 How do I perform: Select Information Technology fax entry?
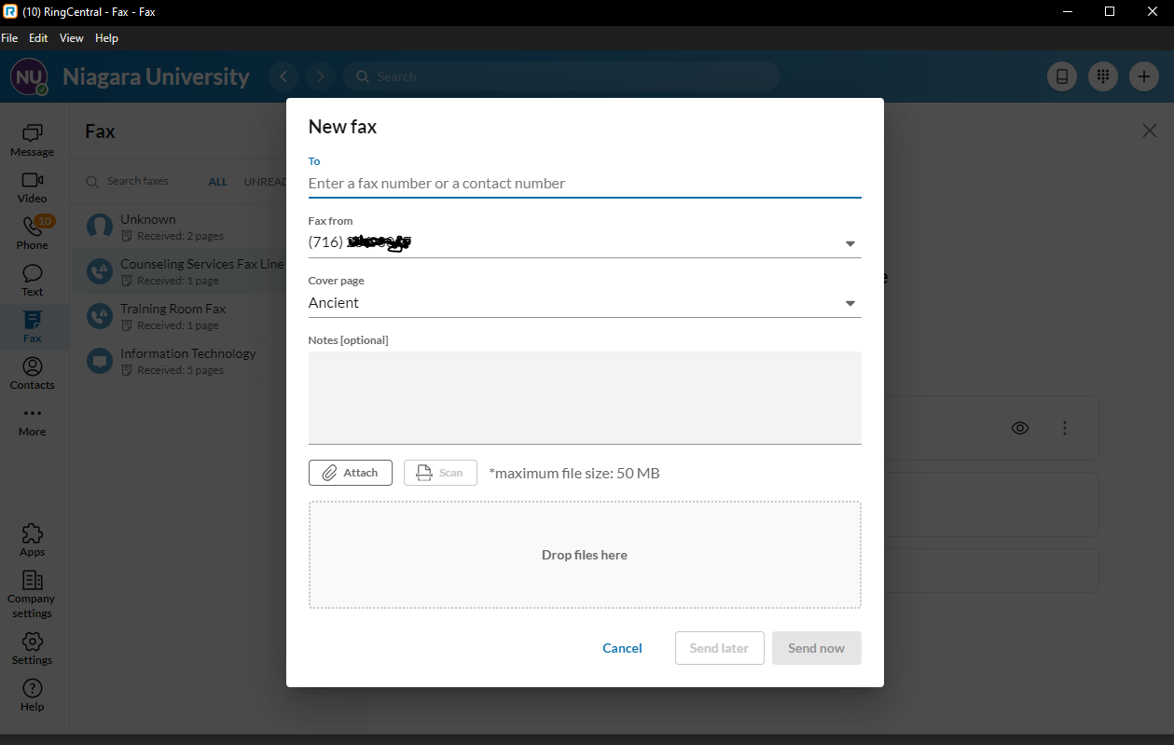pyautogui.click(x=178, y=360)
